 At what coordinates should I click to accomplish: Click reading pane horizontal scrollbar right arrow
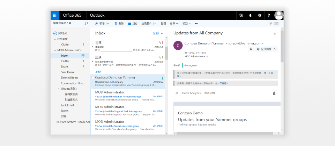[x=279, y=133]
